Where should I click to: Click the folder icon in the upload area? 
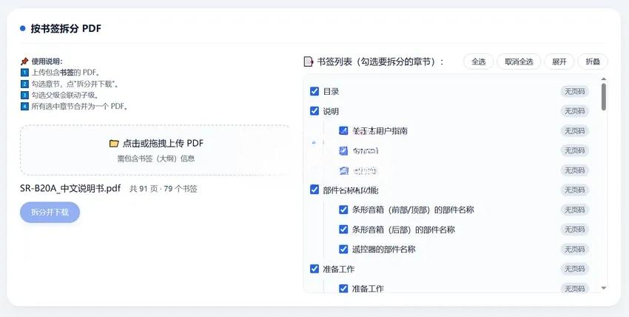pos(114,143)
